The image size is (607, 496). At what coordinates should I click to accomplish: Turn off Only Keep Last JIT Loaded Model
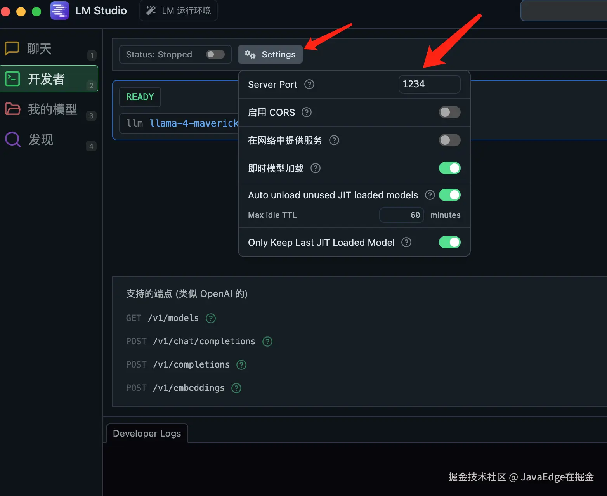[x=449, y=242]
